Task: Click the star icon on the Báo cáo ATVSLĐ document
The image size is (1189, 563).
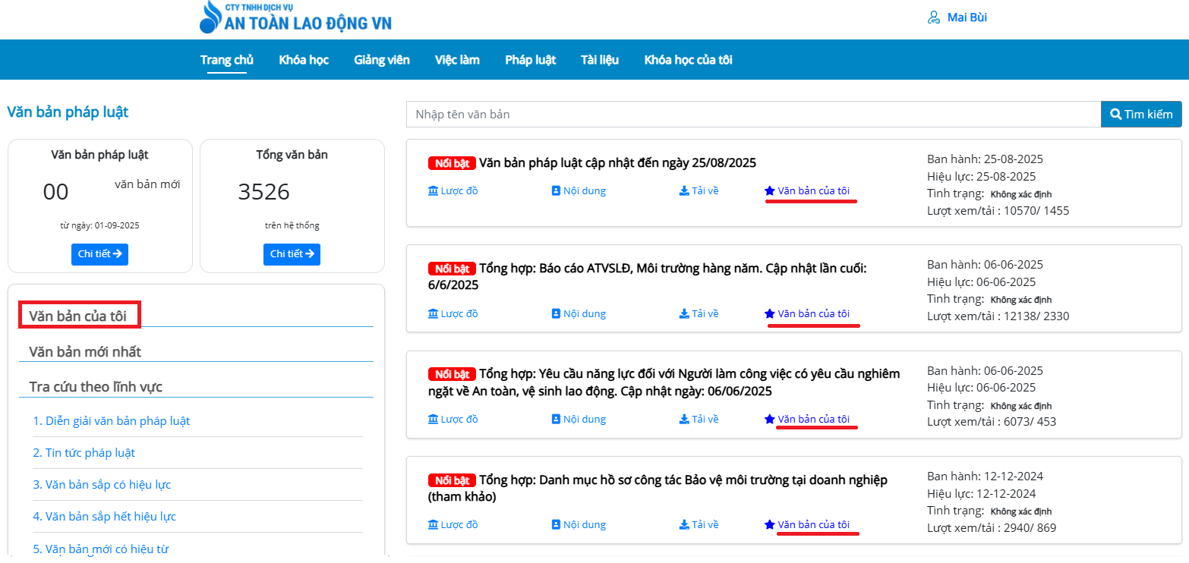Action: [x=769, y=314]
